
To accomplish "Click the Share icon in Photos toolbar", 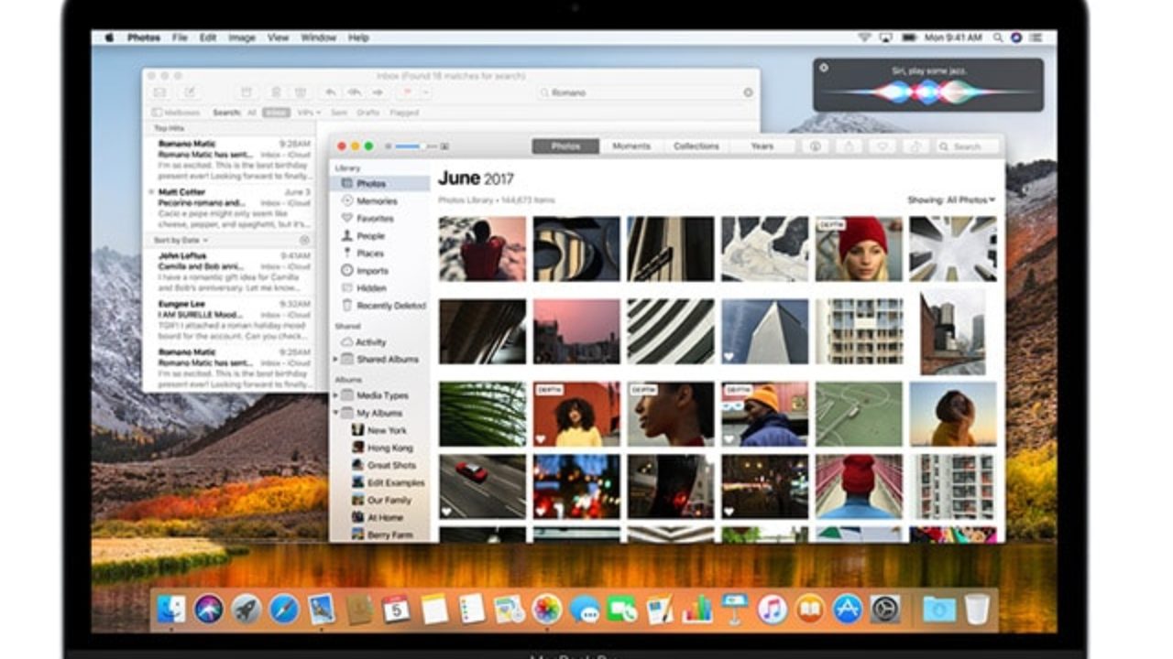I will (x=849, y=146).
